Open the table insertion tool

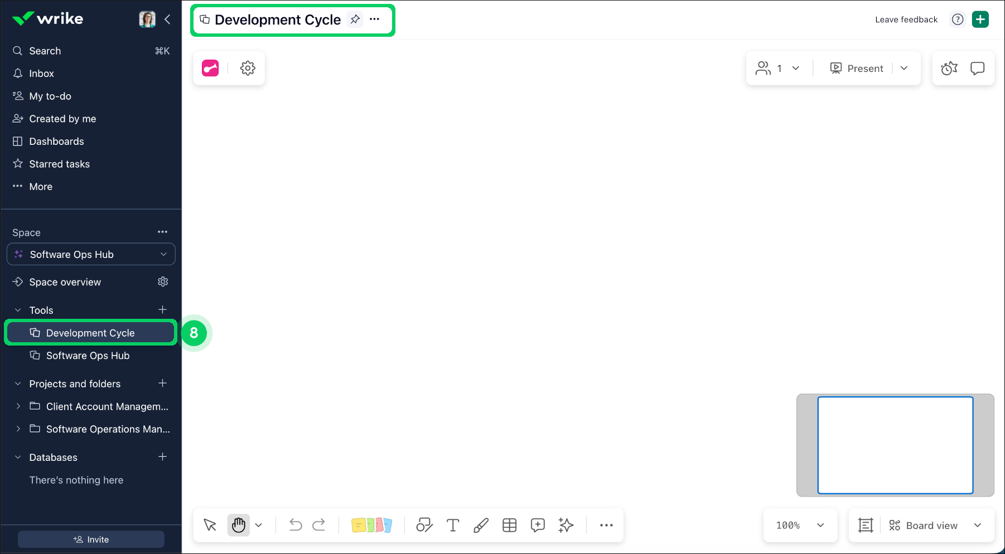point(509,525)
